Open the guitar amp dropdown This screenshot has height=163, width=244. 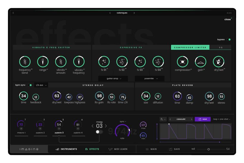pyautogui.click(x=113, y=79)
